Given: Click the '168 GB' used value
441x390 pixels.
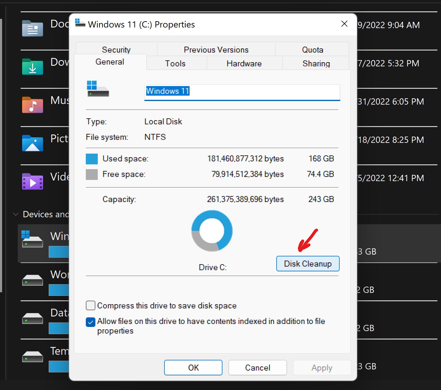Looking at the screenshot, I should pos(321,158).
